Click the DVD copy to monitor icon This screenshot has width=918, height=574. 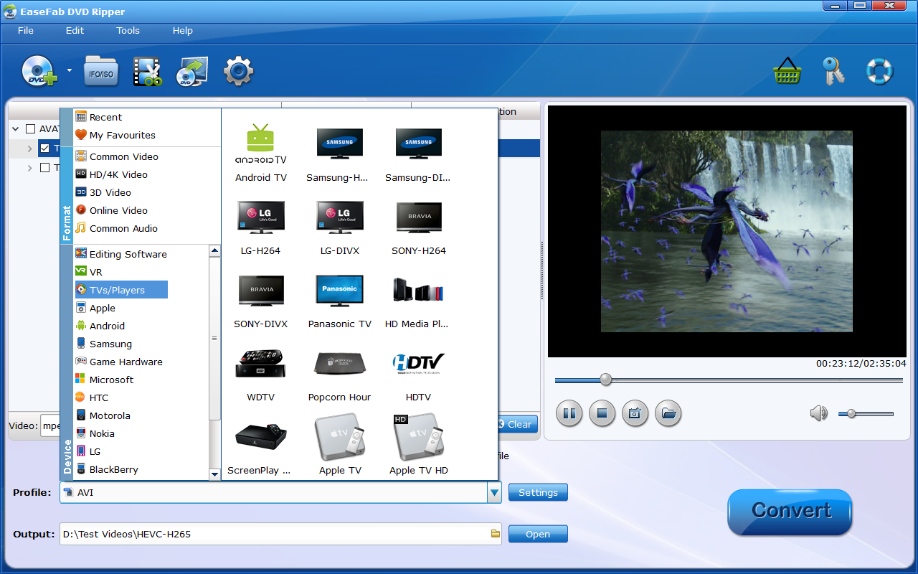tap(192, 71)
